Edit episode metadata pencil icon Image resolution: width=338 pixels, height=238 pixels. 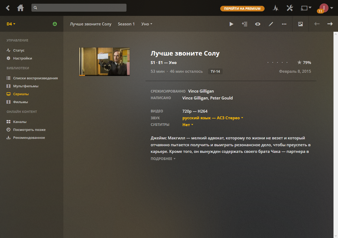pos(271,24)
